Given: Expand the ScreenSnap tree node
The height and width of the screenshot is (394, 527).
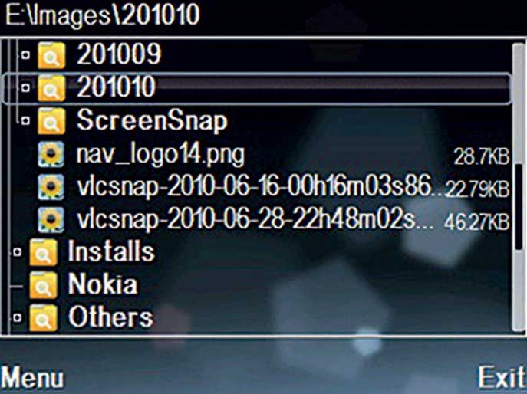Looking at the screenshot, I should click(x=25, y=121).
